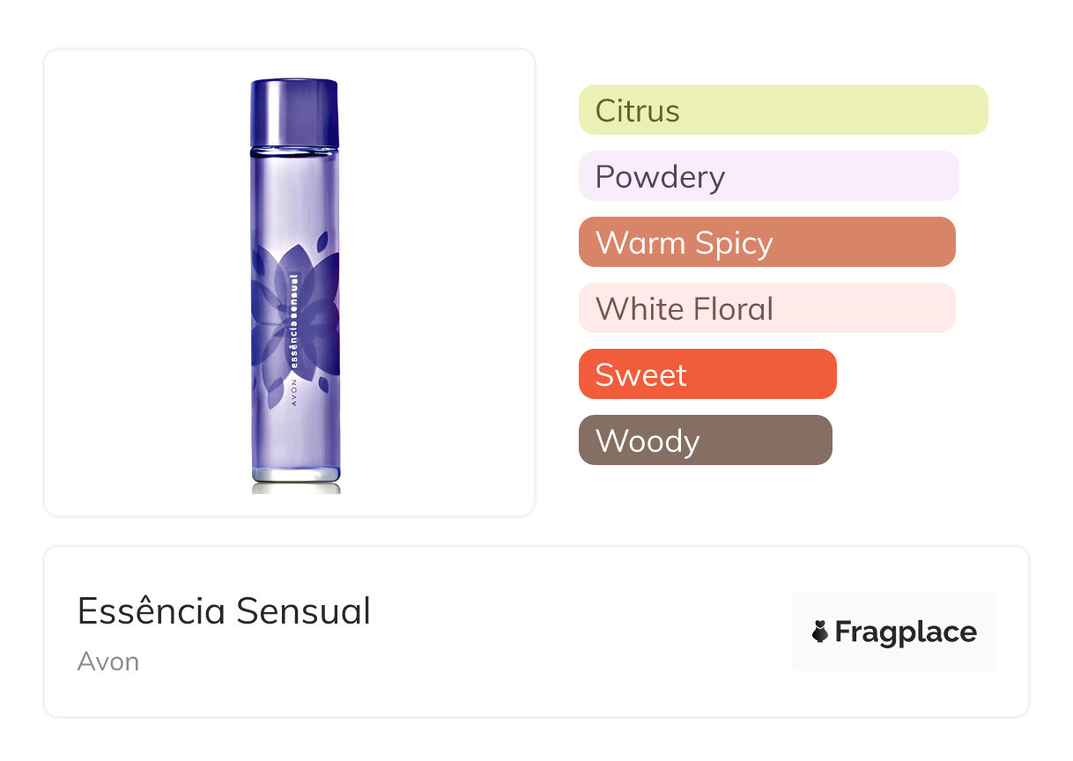Click the clear glass neck below the cap
This screenshot has height=761, width=1073.
(295, 152)
